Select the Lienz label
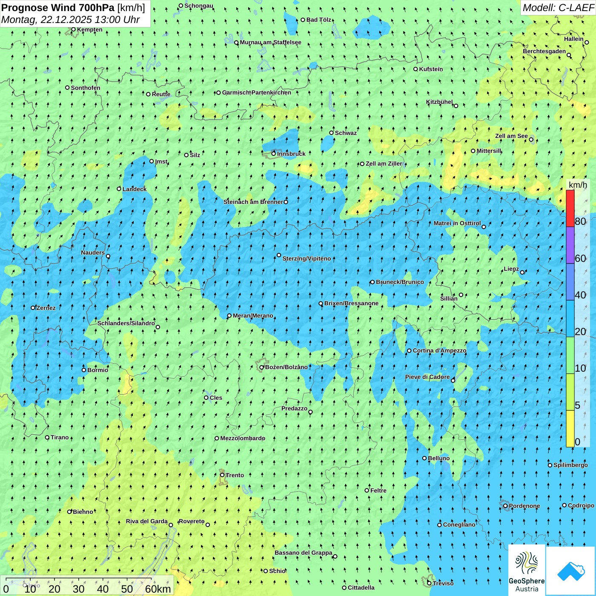This screenshot has width=596, height=596. tap(511, 269)
